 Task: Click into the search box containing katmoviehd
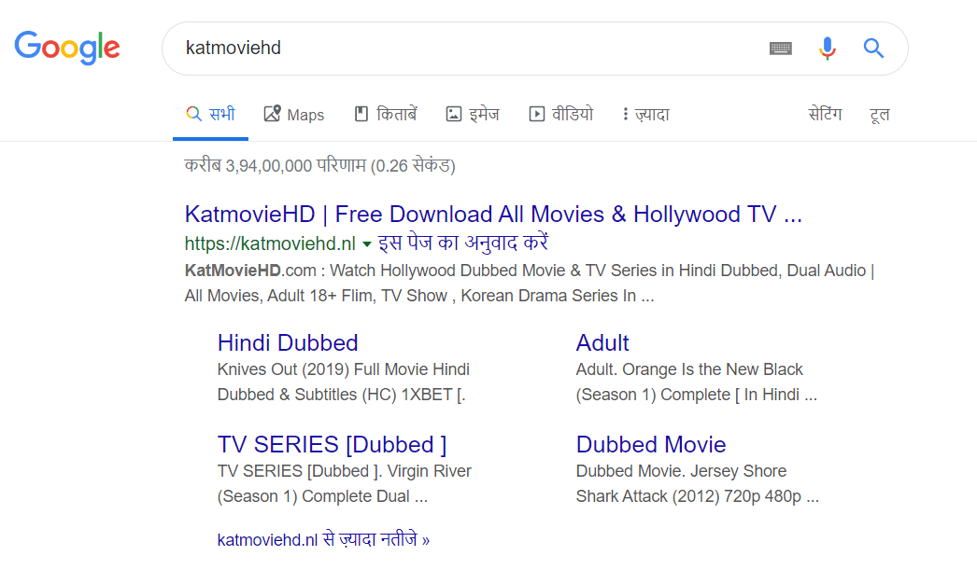point(467,49)
